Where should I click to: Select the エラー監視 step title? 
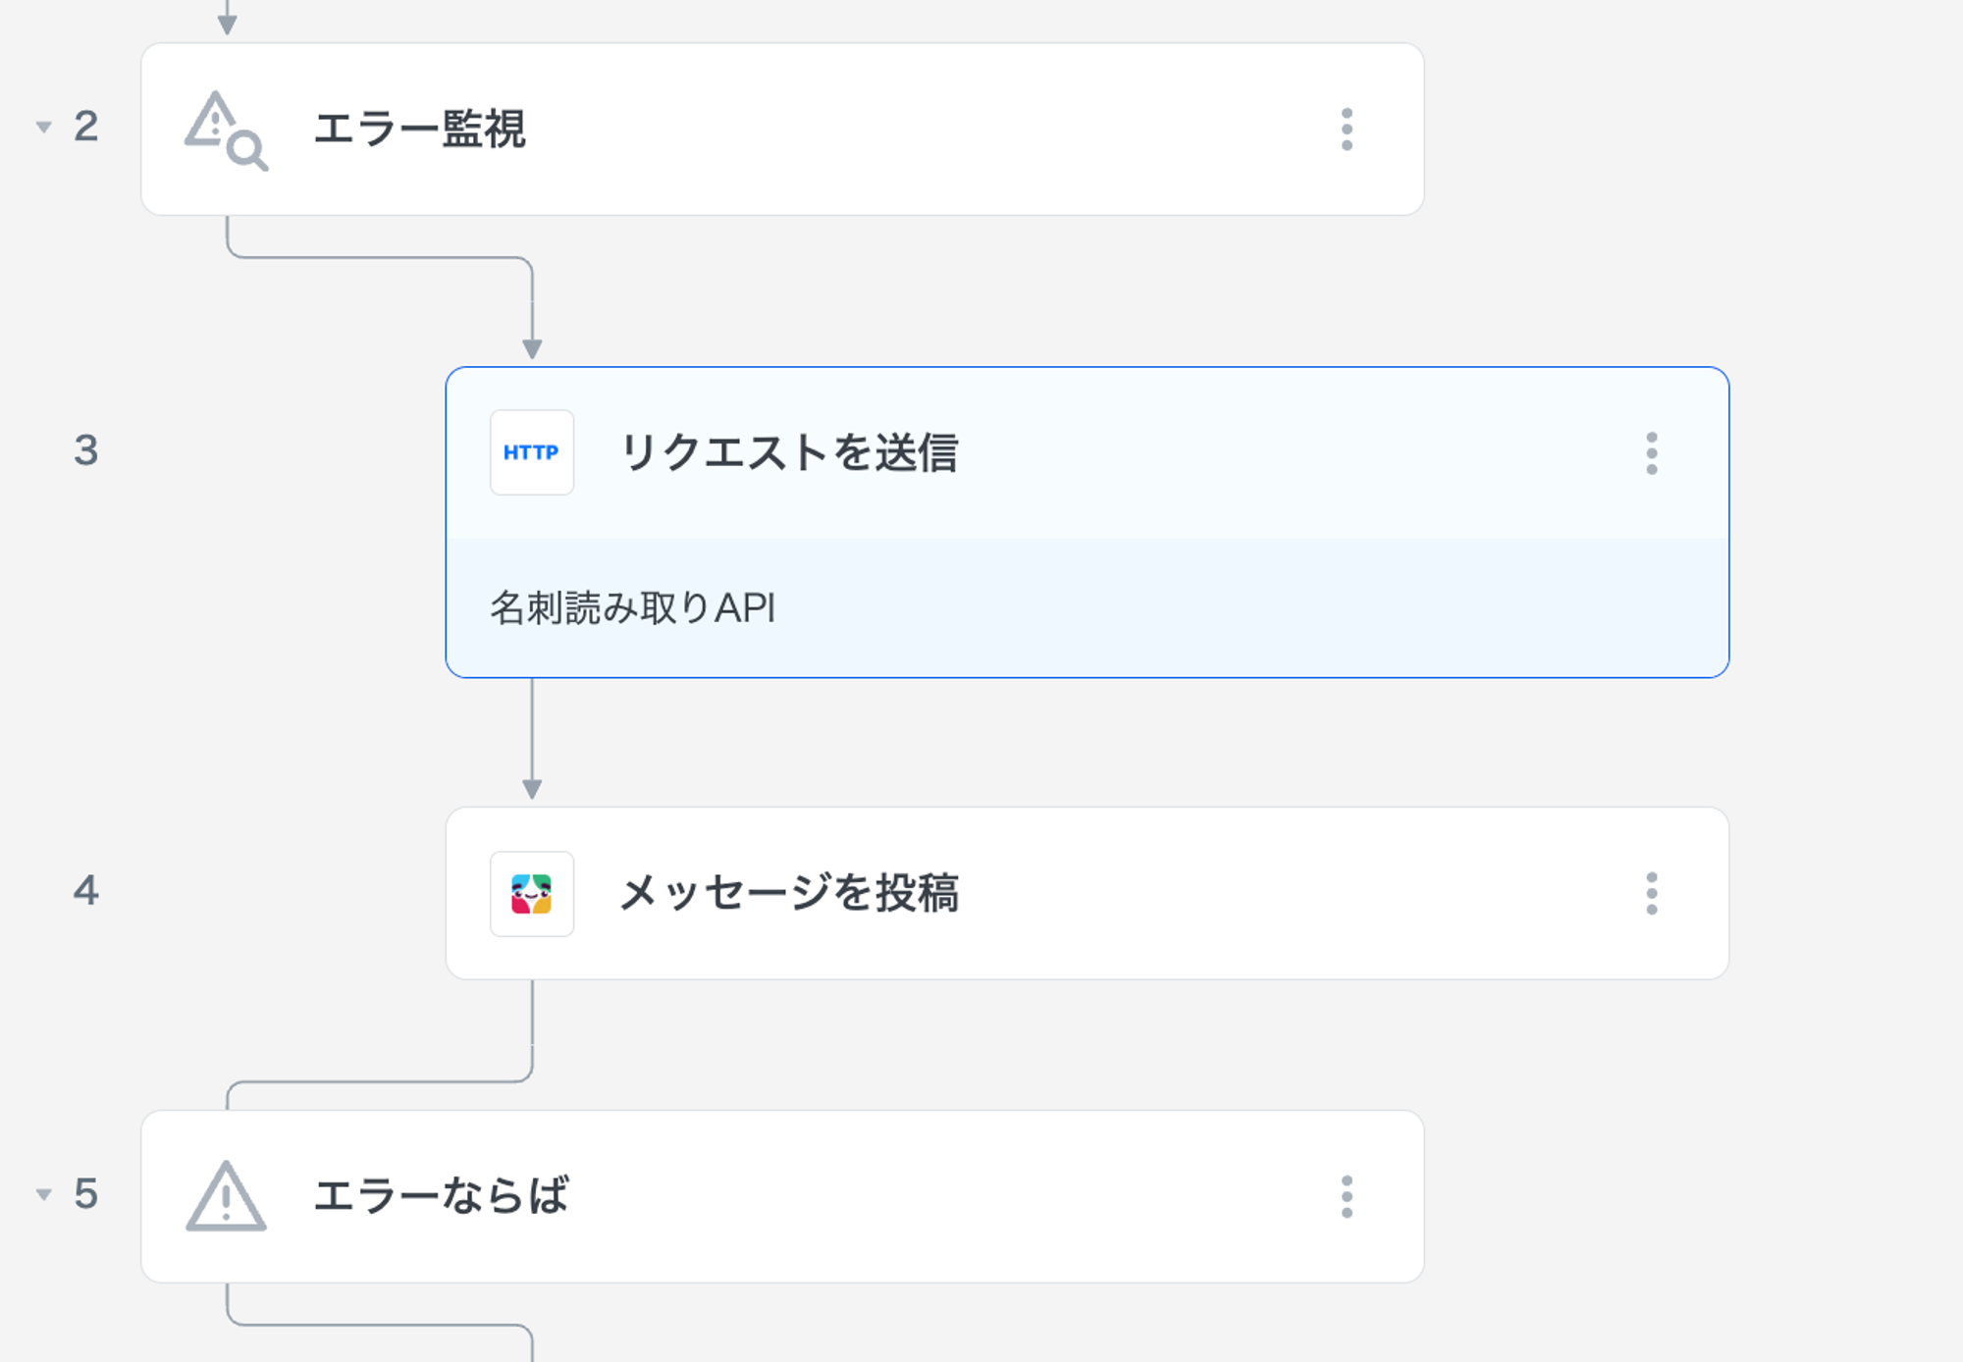point(420,130)
